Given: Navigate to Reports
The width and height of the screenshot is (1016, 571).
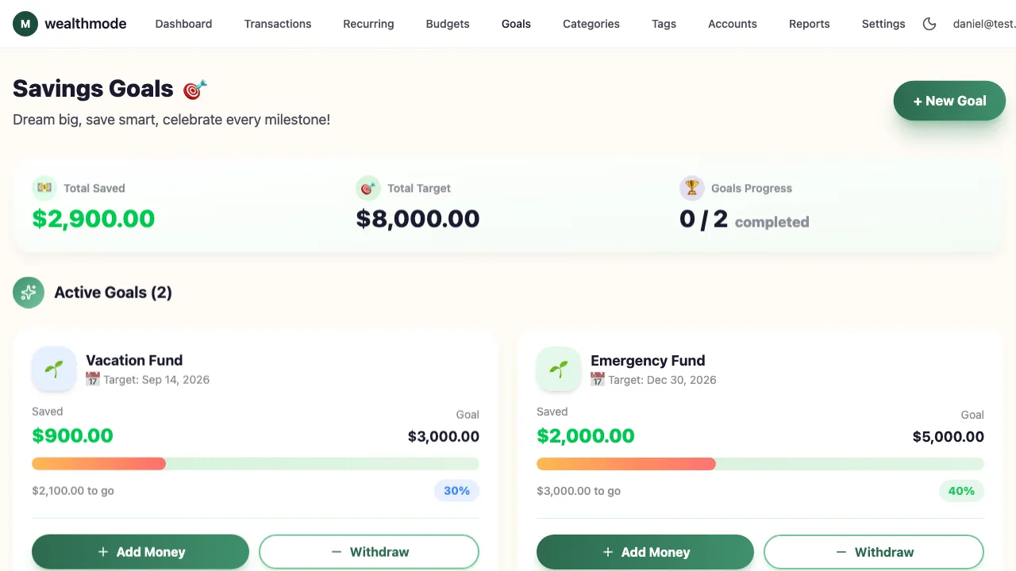Looking at the screenshot, I should (809, 24).
